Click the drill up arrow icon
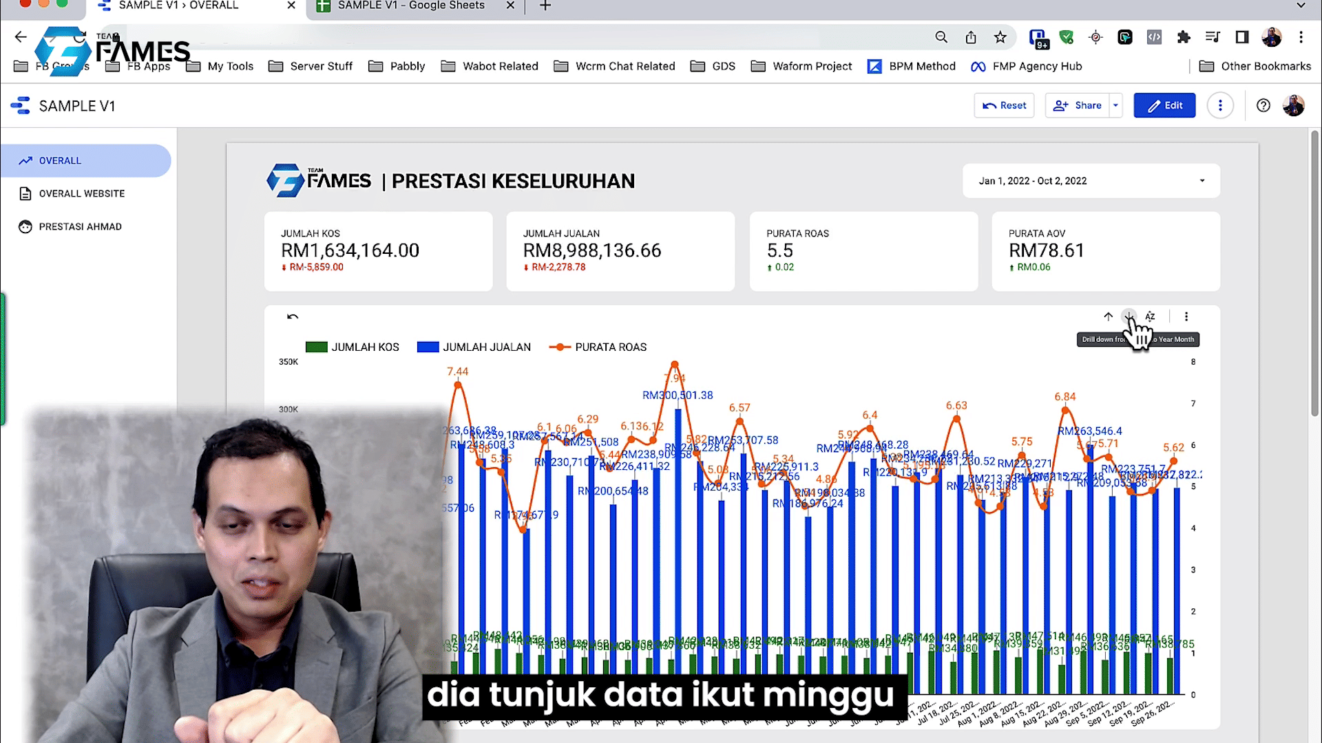Viewport: 1322px width, 743px height. tap(1108, 316)
